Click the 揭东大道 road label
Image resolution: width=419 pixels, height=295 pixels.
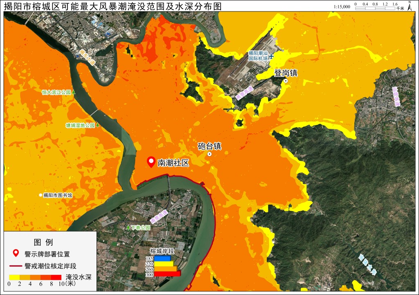pos(87,57)
